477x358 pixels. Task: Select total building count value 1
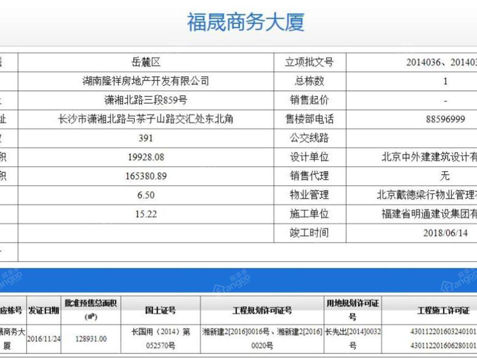pos(445,82)
